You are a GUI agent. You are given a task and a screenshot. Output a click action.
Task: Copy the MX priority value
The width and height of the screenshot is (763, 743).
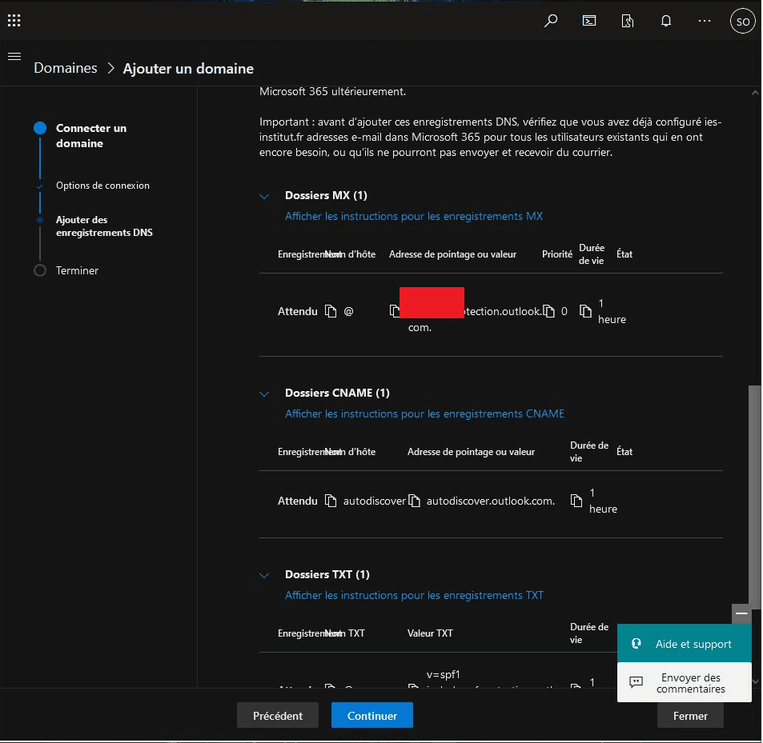click(x=549, y=311)
